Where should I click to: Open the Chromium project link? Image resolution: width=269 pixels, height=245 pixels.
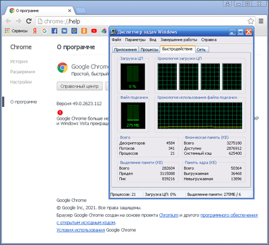pos(169,215)
